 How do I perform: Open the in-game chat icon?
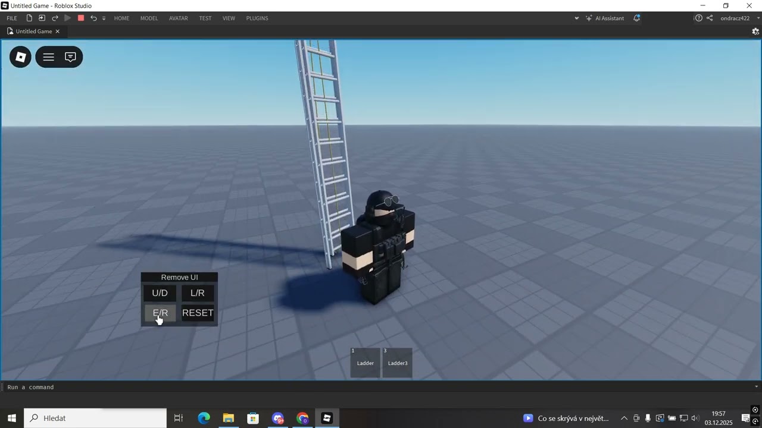pyautogui.click(x=70, y=57)
